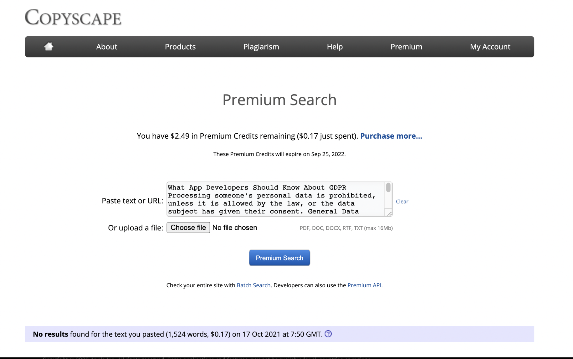The height and width of the screenshot is (359, 573).
Task: Click the 'No results' bold text
Action: click(51, 334)
